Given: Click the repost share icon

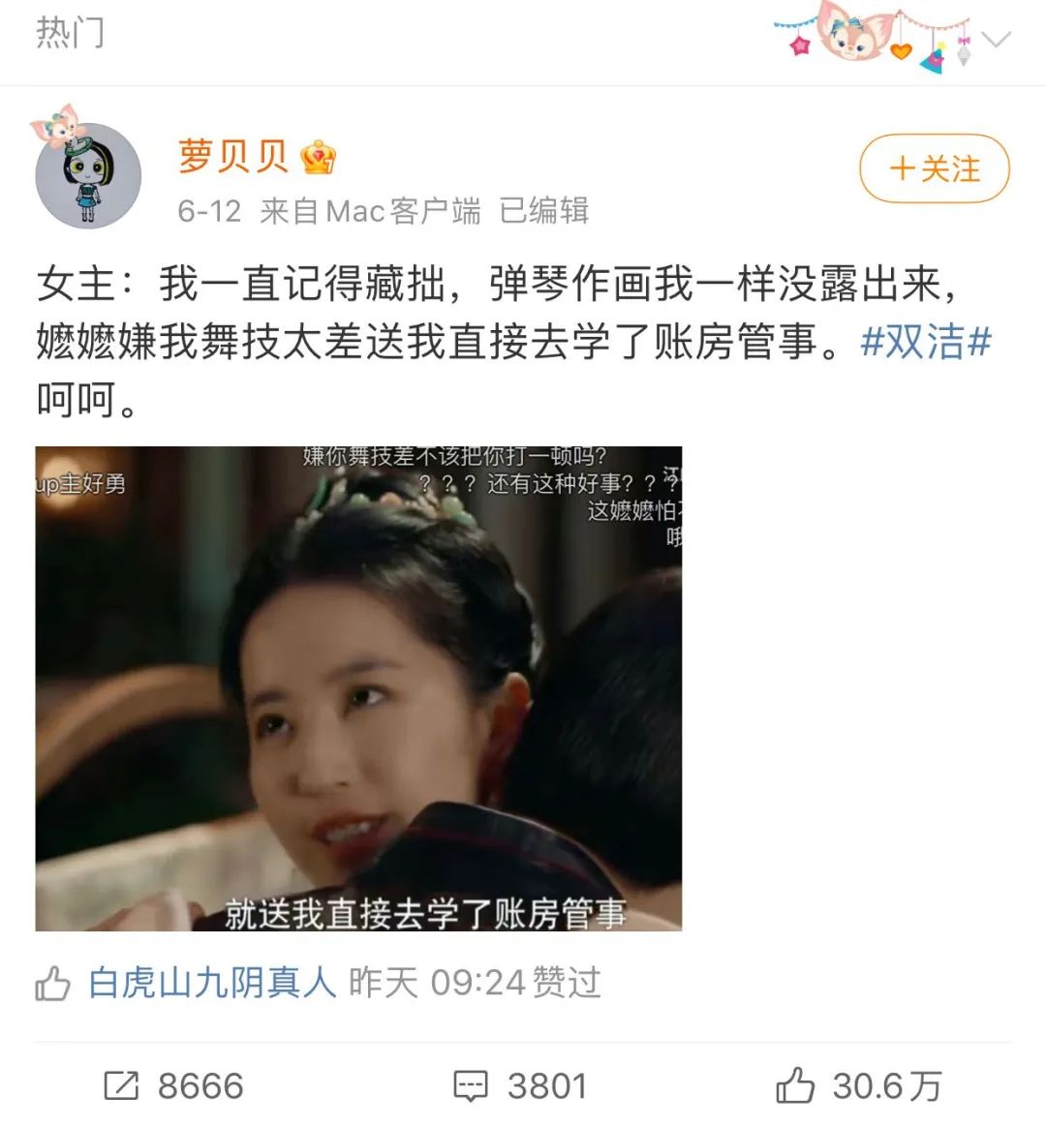Looking at the screenshot, I should 121,1085.
